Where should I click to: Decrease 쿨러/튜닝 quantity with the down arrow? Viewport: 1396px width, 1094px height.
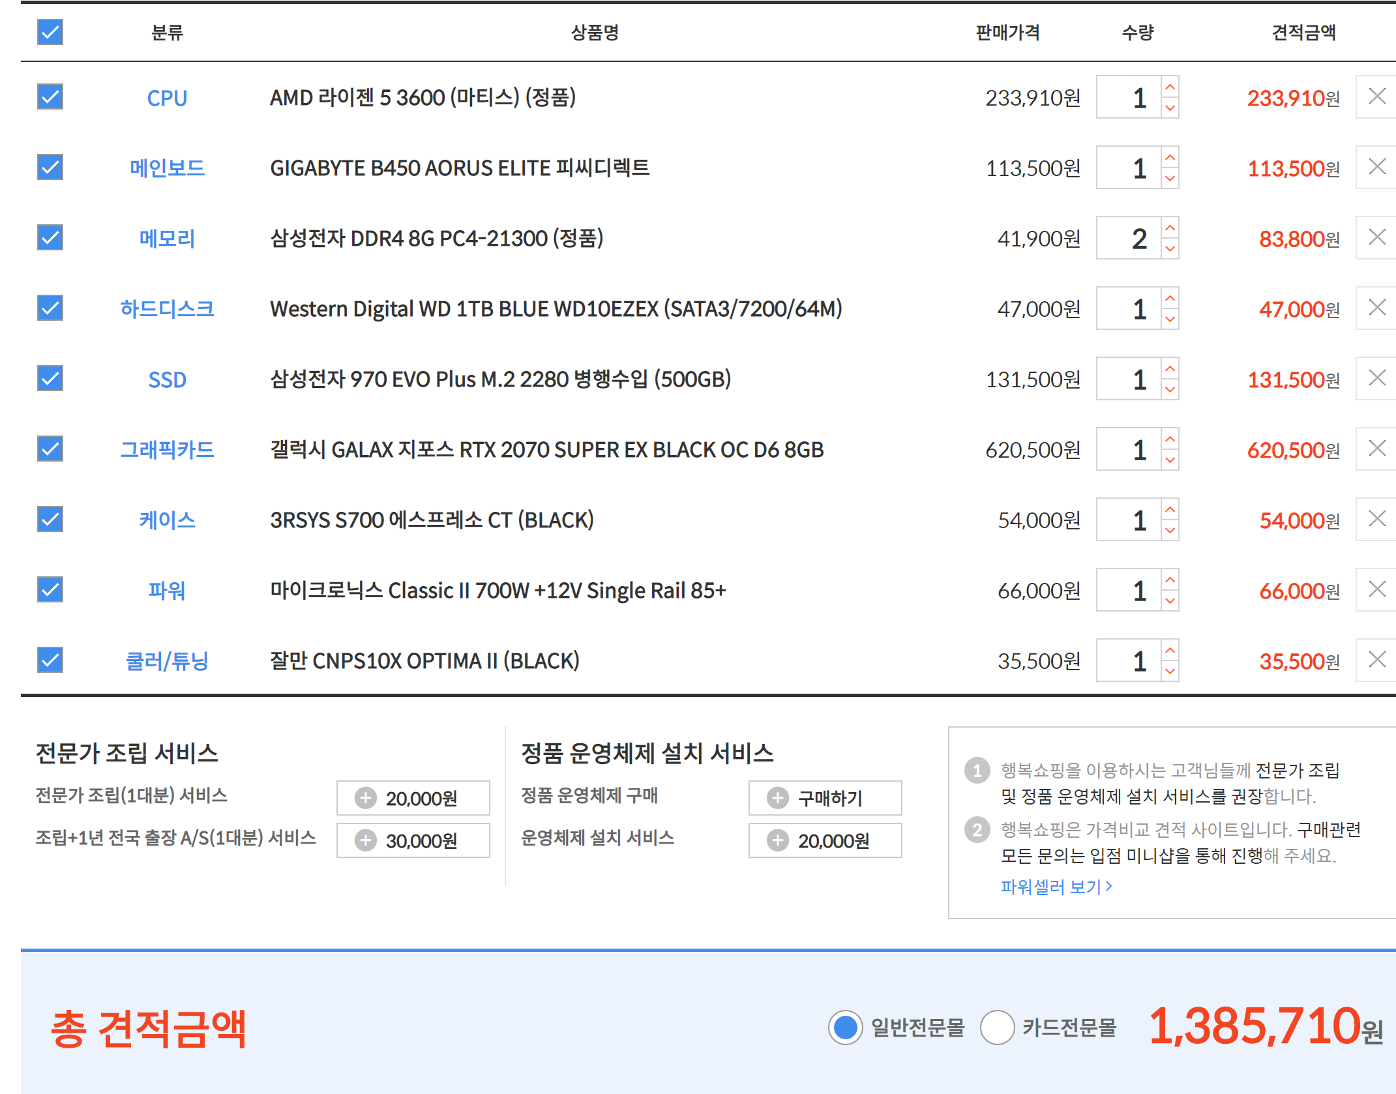point(1170,671)
